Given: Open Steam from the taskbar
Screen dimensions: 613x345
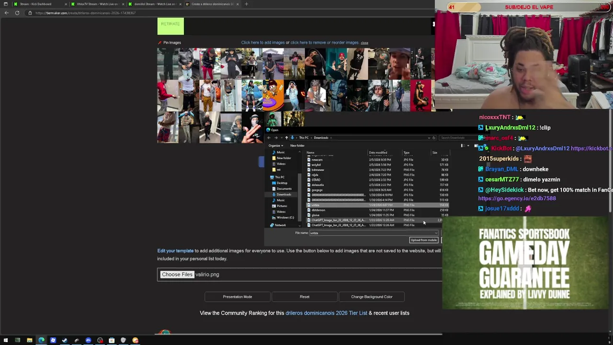Looking at the screenshot, I should (x=65, y=340).
